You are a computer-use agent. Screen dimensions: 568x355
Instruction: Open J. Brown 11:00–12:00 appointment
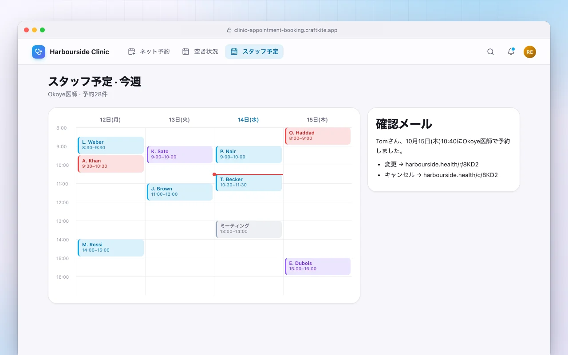tap(180, 192)
